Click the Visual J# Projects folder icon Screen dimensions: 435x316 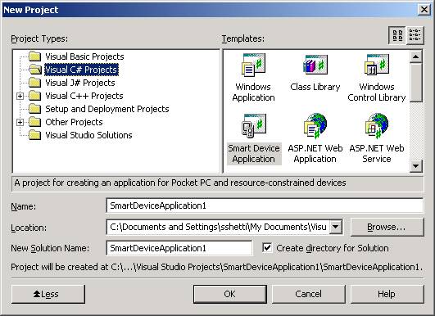click(x=35, y=83)
